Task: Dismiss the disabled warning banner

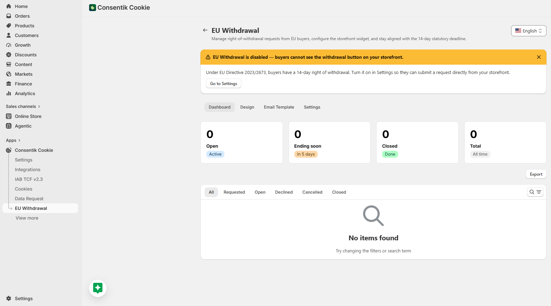Action: [x=539, y=57]
